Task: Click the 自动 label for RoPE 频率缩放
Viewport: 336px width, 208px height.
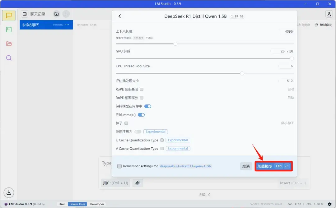Action: [291, 98]
